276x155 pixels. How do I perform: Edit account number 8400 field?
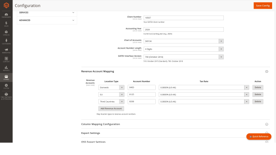click(x=141, y=87)
